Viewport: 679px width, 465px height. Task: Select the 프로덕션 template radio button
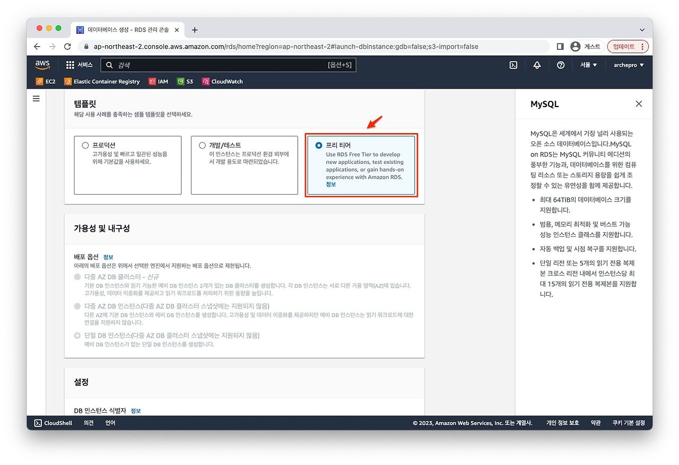point(85,145)
